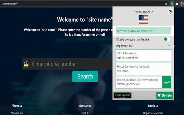Click the India flag country code
Viewport: 184px width, 115px height.
[x=26, y=64]
